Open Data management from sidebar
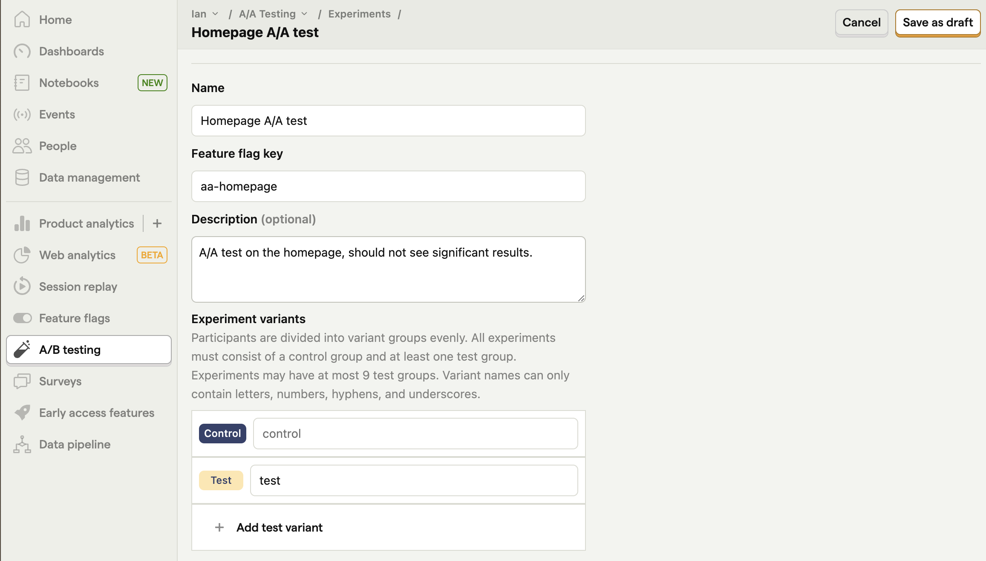This screenshot has height=561, width=986. [x=89, y=177]
